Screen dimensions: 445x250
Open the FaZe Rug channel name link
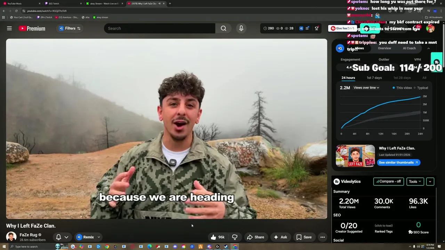(x=29, y=235)
